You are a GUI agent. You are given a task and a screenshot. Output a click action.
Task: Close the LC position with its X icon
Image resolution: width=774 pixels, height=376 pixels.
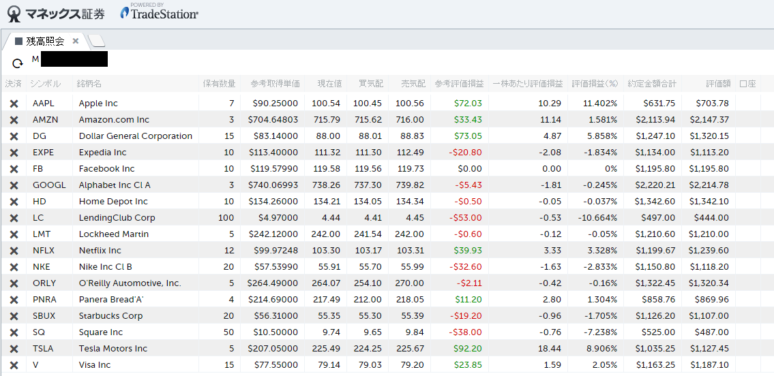[14, 217]
